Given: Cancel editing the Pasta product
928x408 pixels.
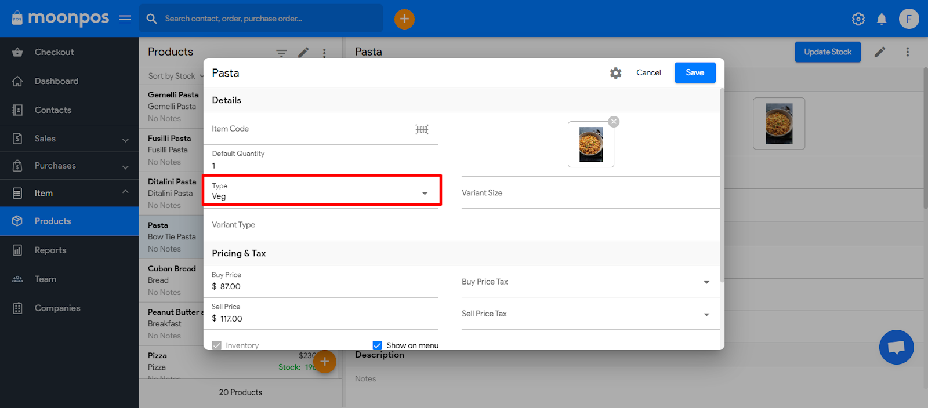Looking at the screenshot, I should pyautogui.click(x=648, y=73).
